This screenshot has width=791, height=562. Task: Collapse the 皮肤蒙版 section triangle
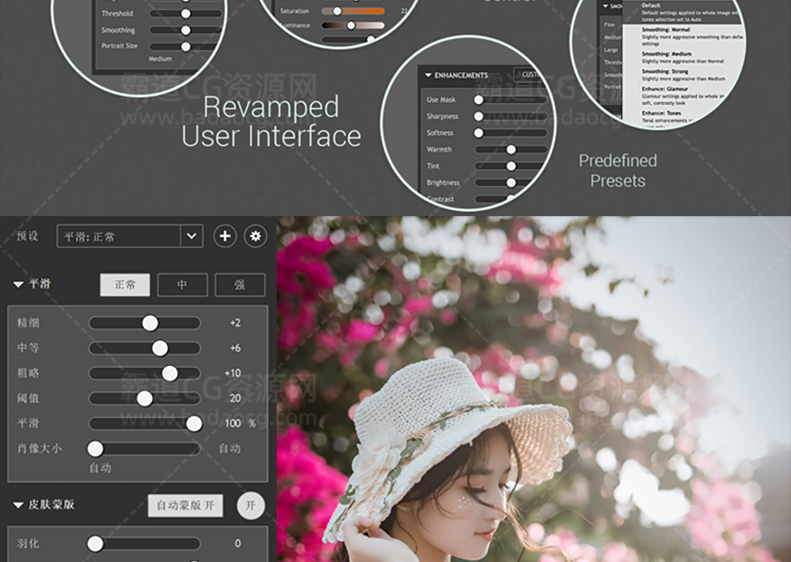coord(18,505)
